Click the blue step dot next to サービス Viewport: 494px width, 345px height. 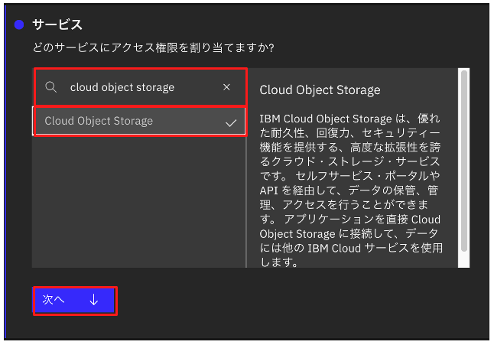[19, 24]
